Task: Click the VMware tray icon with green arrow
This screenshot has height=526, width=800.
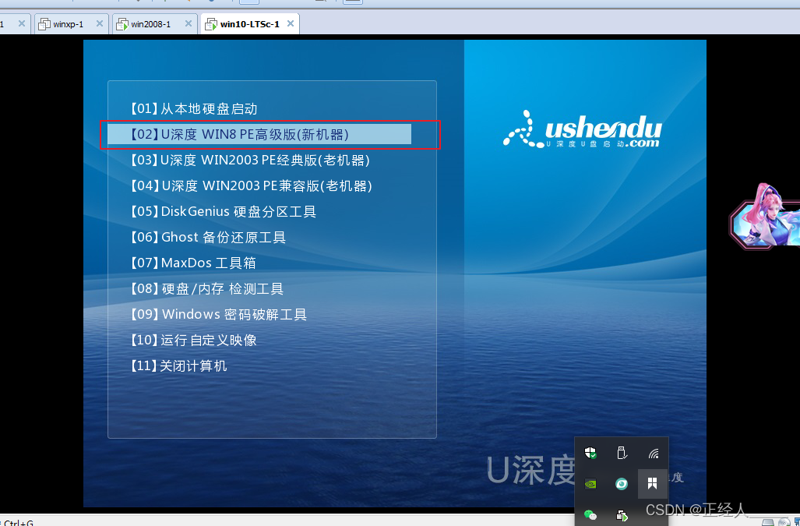Action: (622, 515)
